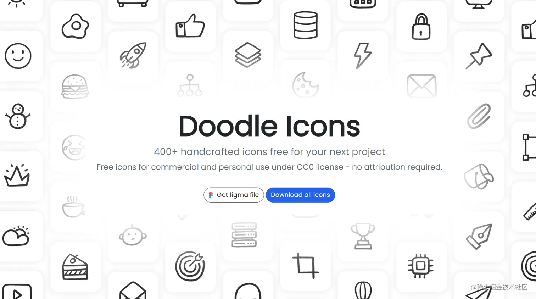Click the Download all icons button
Viewport: 536px width, 299px height.
tap(300, 195)
